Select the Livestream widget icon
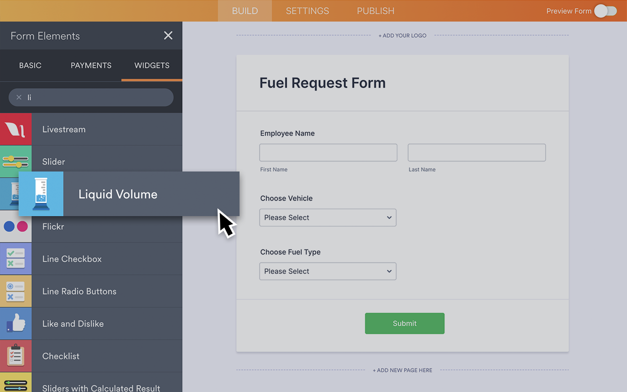 coord(16,129)
